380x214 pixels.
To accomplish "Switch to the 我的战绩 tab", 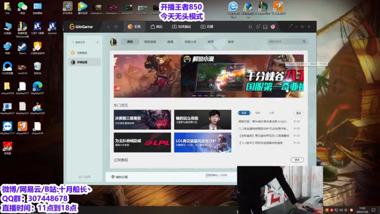I will coord(150,42).
